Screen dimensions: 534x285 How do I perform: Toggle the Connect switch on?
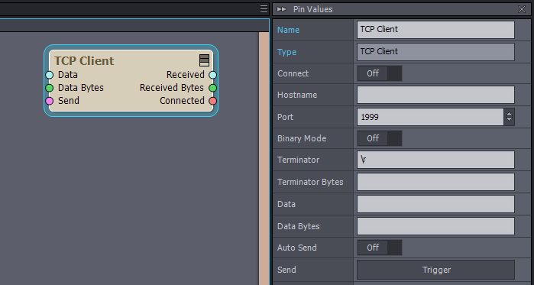click(x=380, y=73)
